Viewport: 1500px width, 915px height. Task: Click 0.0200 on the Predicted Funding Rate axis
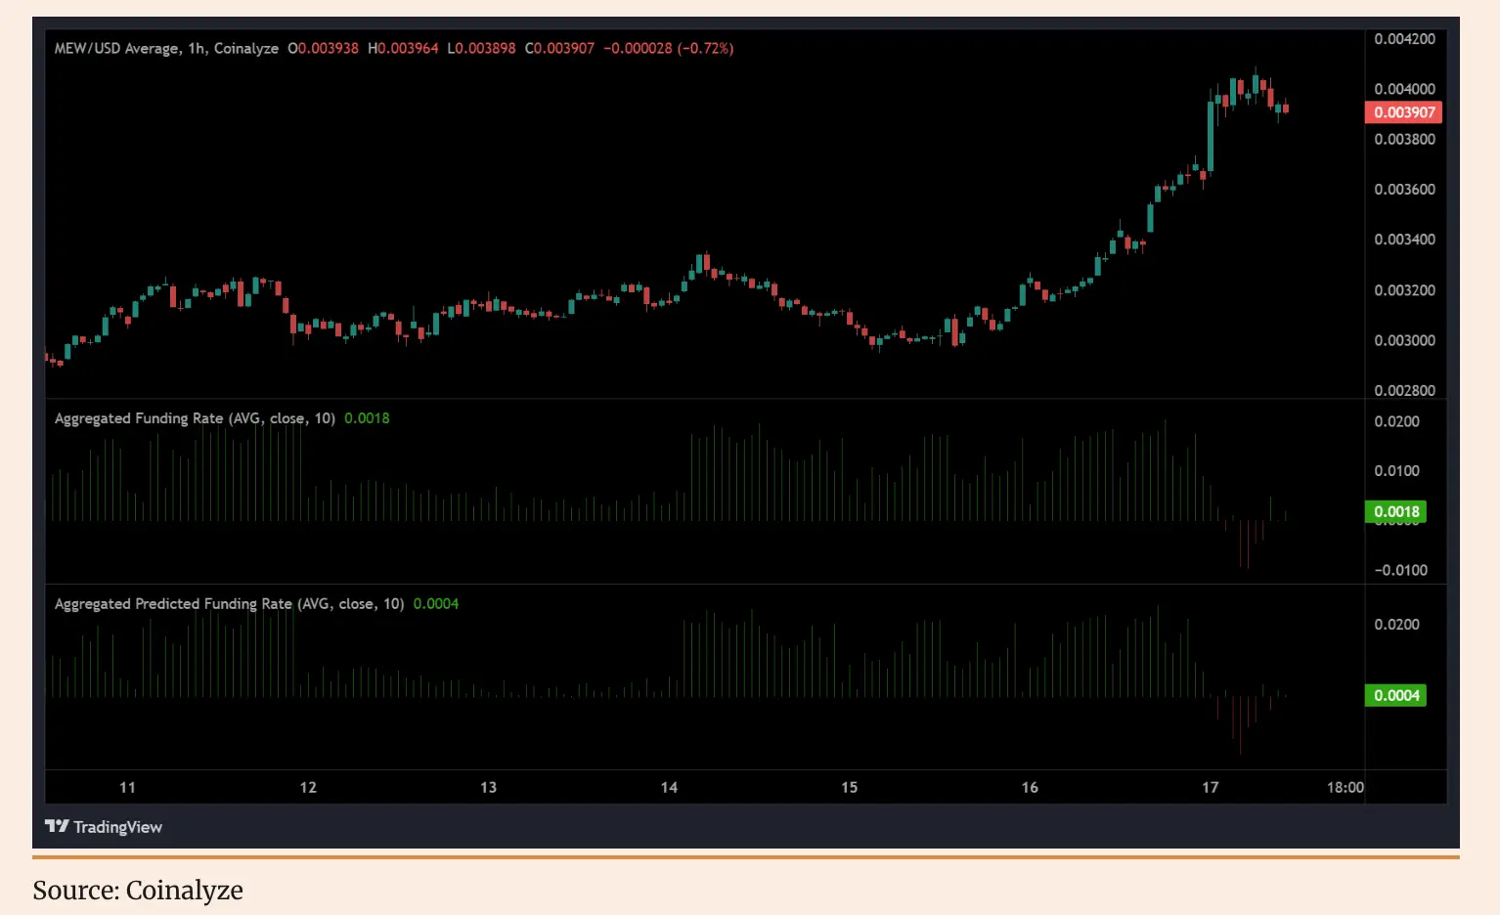coord(1397,625)
